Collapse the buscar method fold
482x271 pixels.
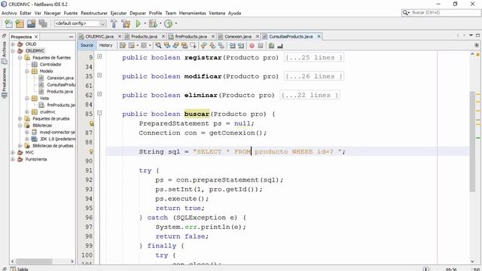click(99, 113)
